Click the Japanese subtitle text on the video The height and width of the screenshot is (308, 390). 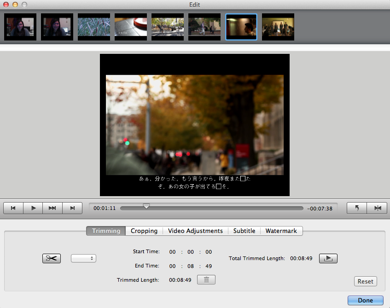pos(195,182)
